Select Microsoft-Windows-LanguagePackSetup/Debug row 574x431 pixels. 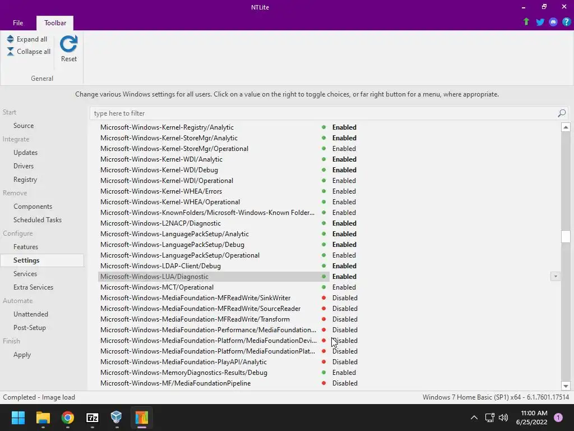pos(172,245)
